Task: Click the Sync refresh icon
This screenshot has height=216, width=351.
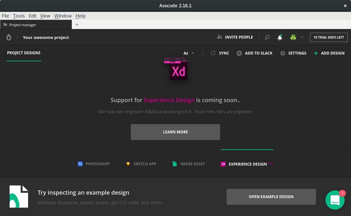Action: pyautogui.click(x=213, y=53)
